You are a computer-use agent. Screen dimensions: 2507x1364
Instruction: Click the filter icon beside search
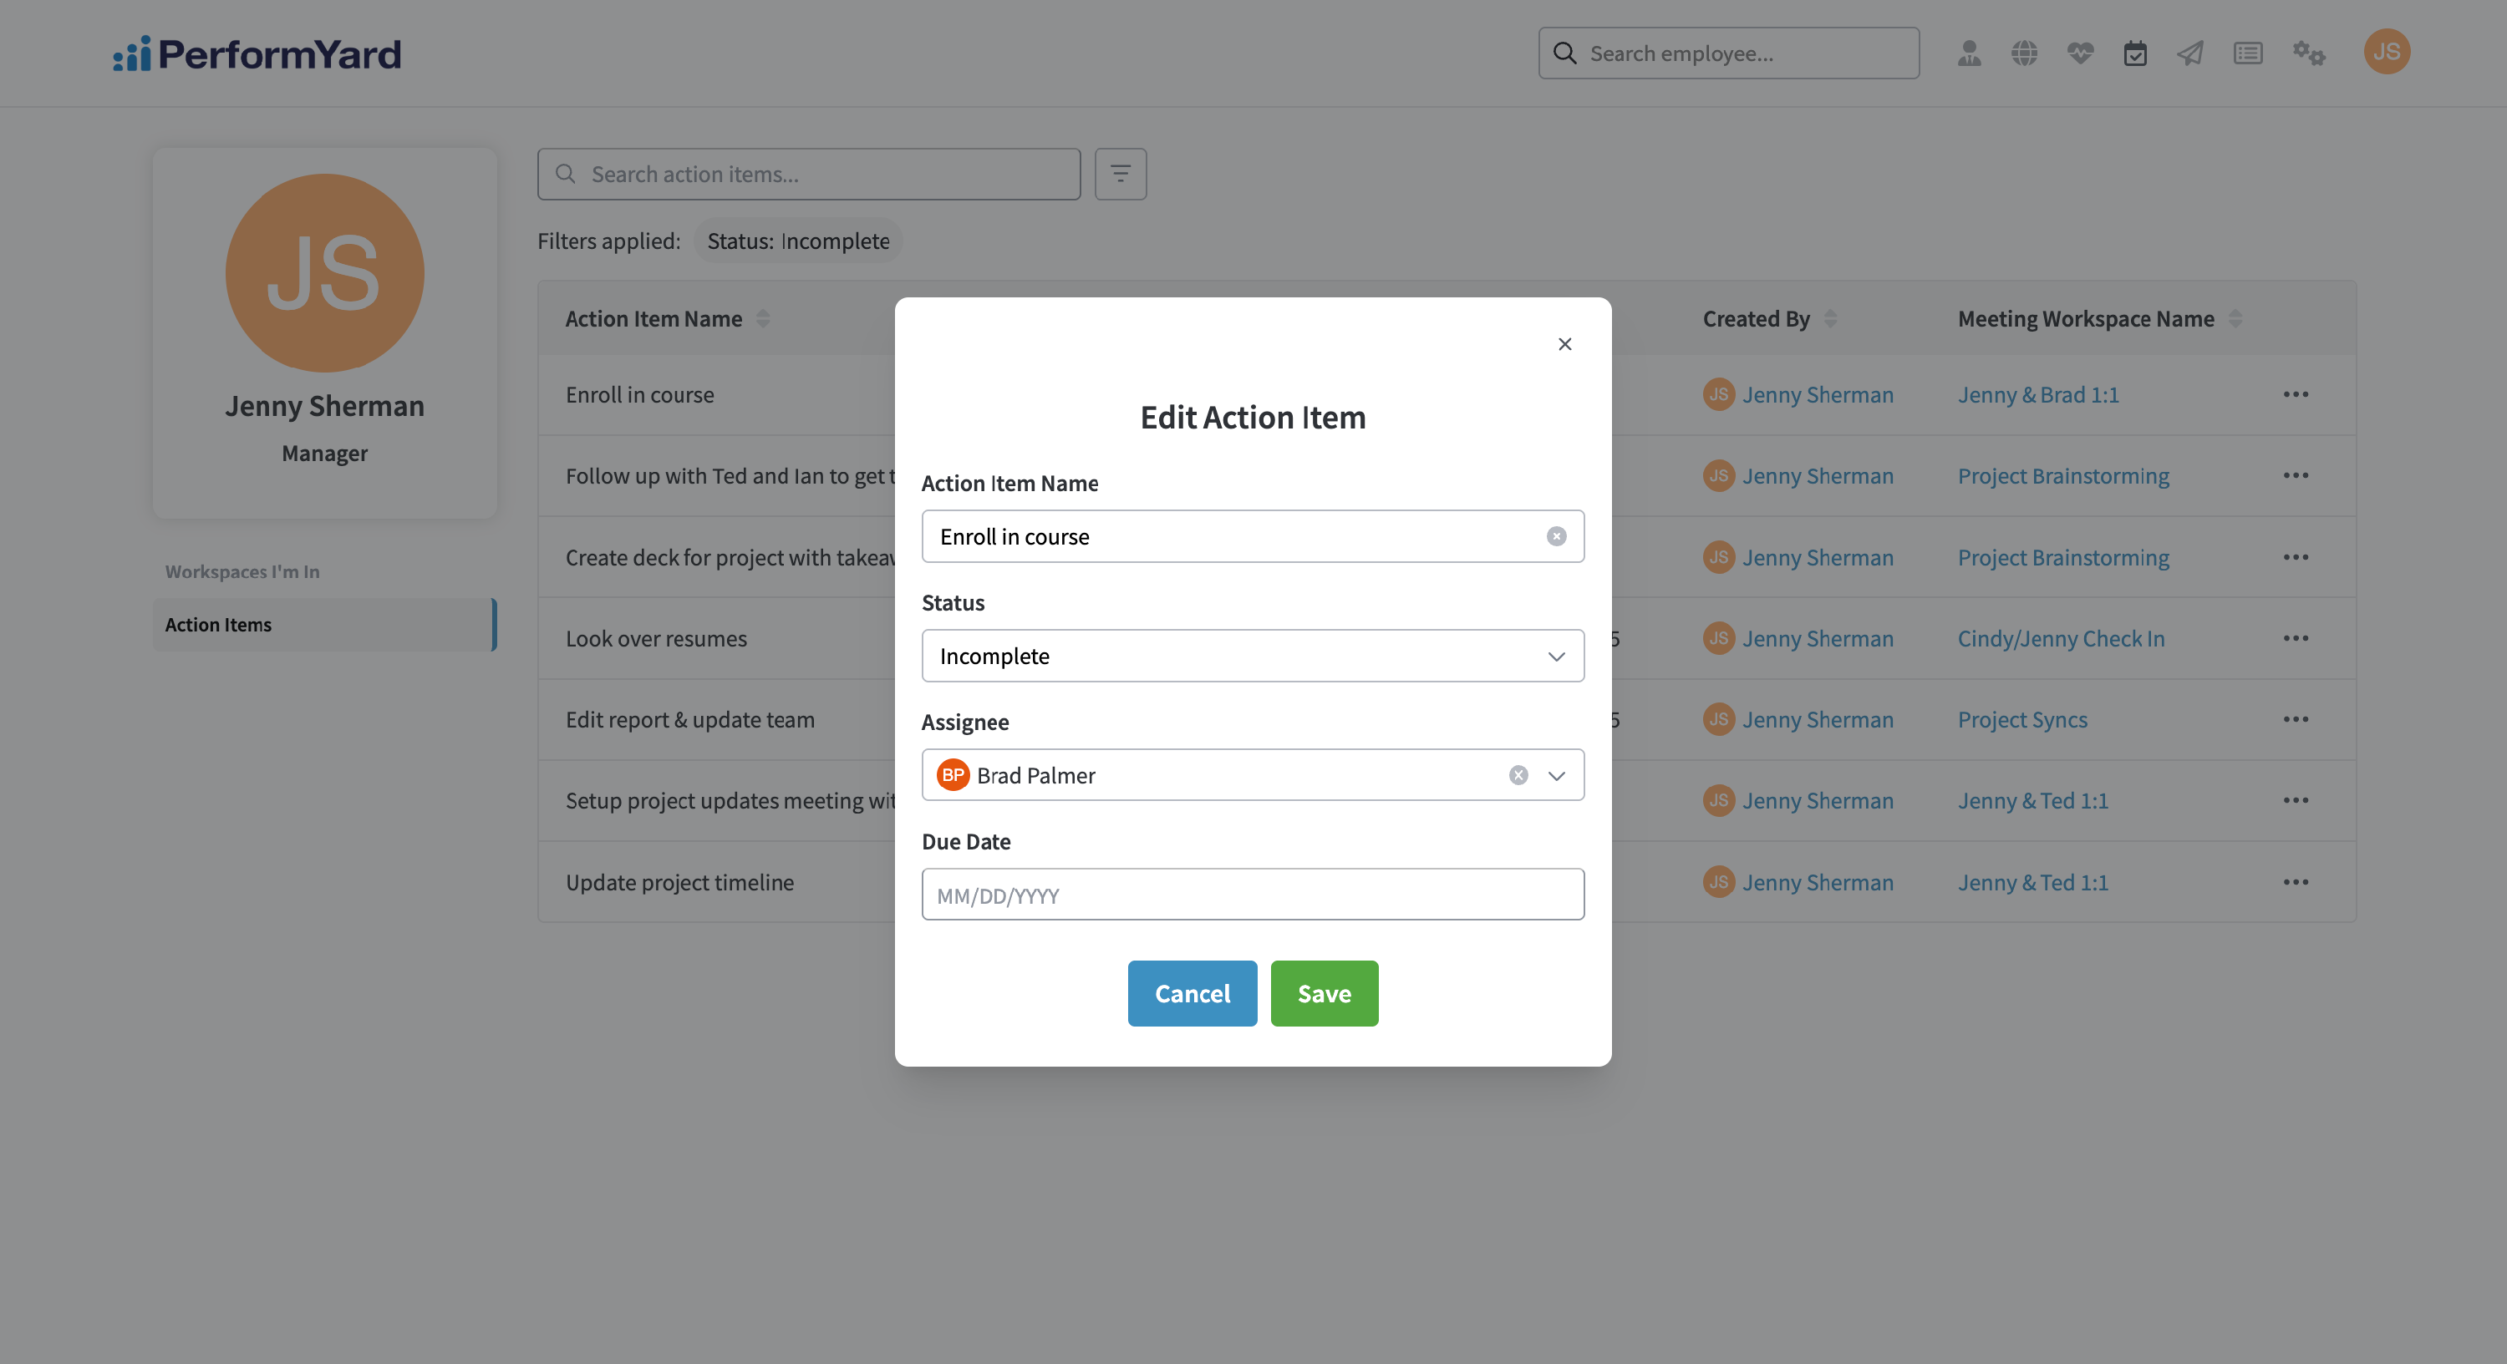tap(1120, 174)
